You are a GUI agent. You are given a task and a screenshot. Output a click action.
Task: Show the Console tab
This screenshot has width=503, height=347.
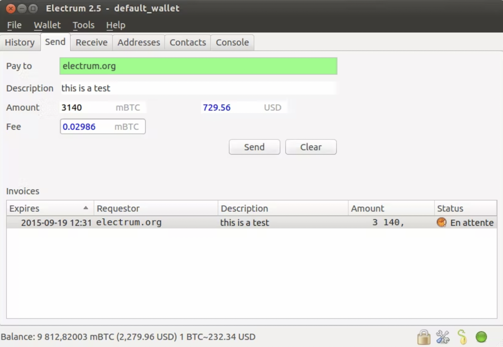click(232, 42)
